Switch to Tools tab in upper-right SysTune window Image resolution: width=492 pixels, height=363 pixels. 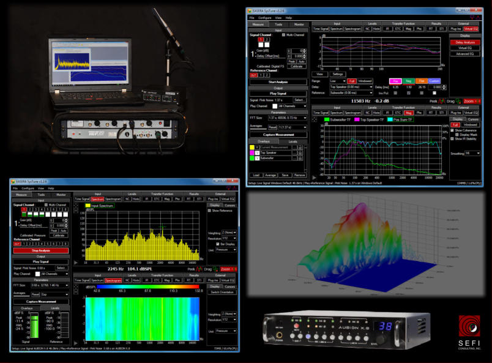[x=278, y=24]
